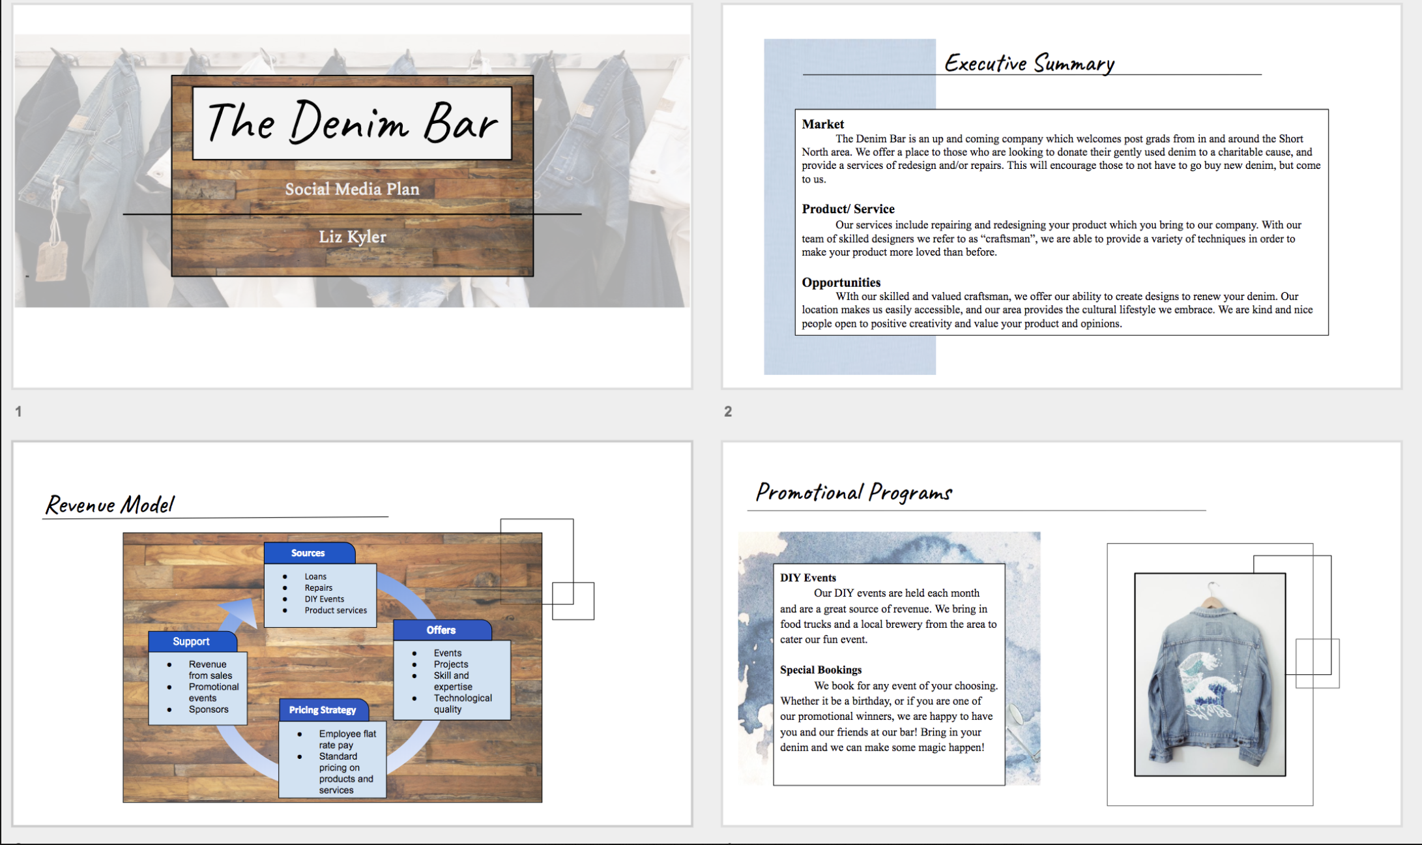Click the "Market" heading in Executive Summary
Viewport: 1422px width, 845px height.
(x=822, y=124)
